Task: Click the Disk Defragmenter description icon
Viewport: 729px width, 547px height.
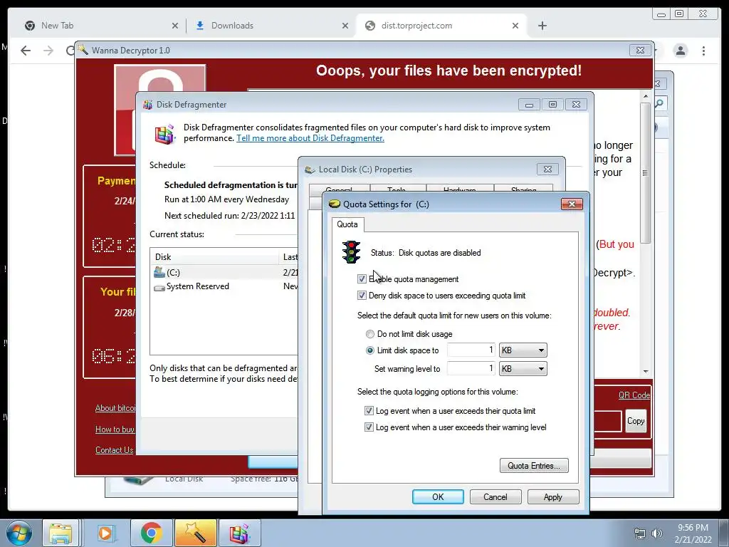Action: coord(165,134)
